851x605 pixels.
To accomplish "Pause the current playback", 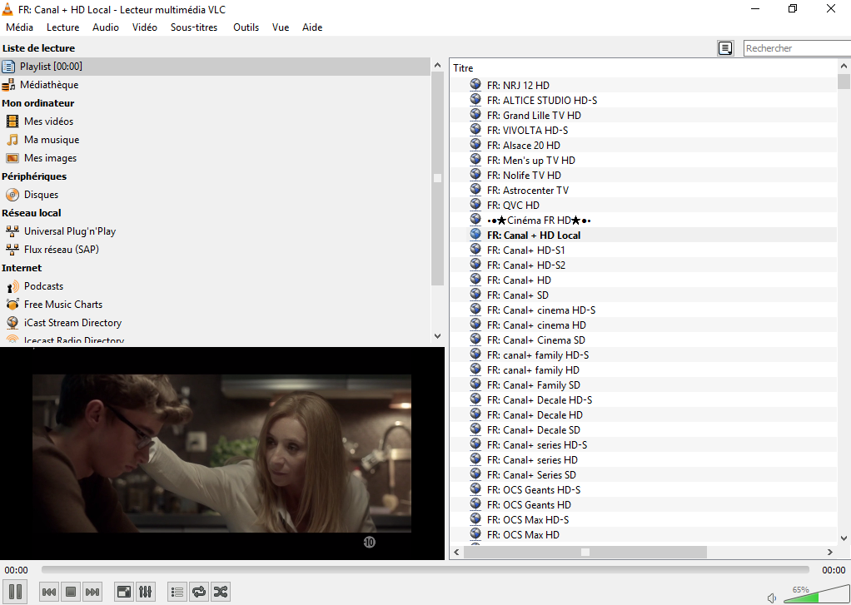I will pos(15,591).
